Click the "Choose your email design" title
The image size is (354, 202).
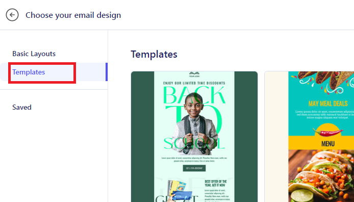(73, 15)
